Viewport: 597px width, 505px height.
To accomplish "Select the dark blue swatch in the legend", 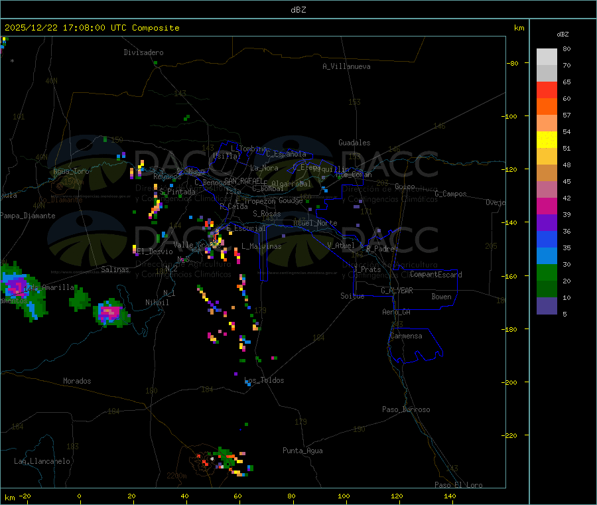I will (547, 239).
